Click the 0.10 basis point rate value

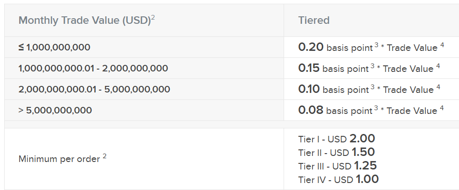click(309, 89)
